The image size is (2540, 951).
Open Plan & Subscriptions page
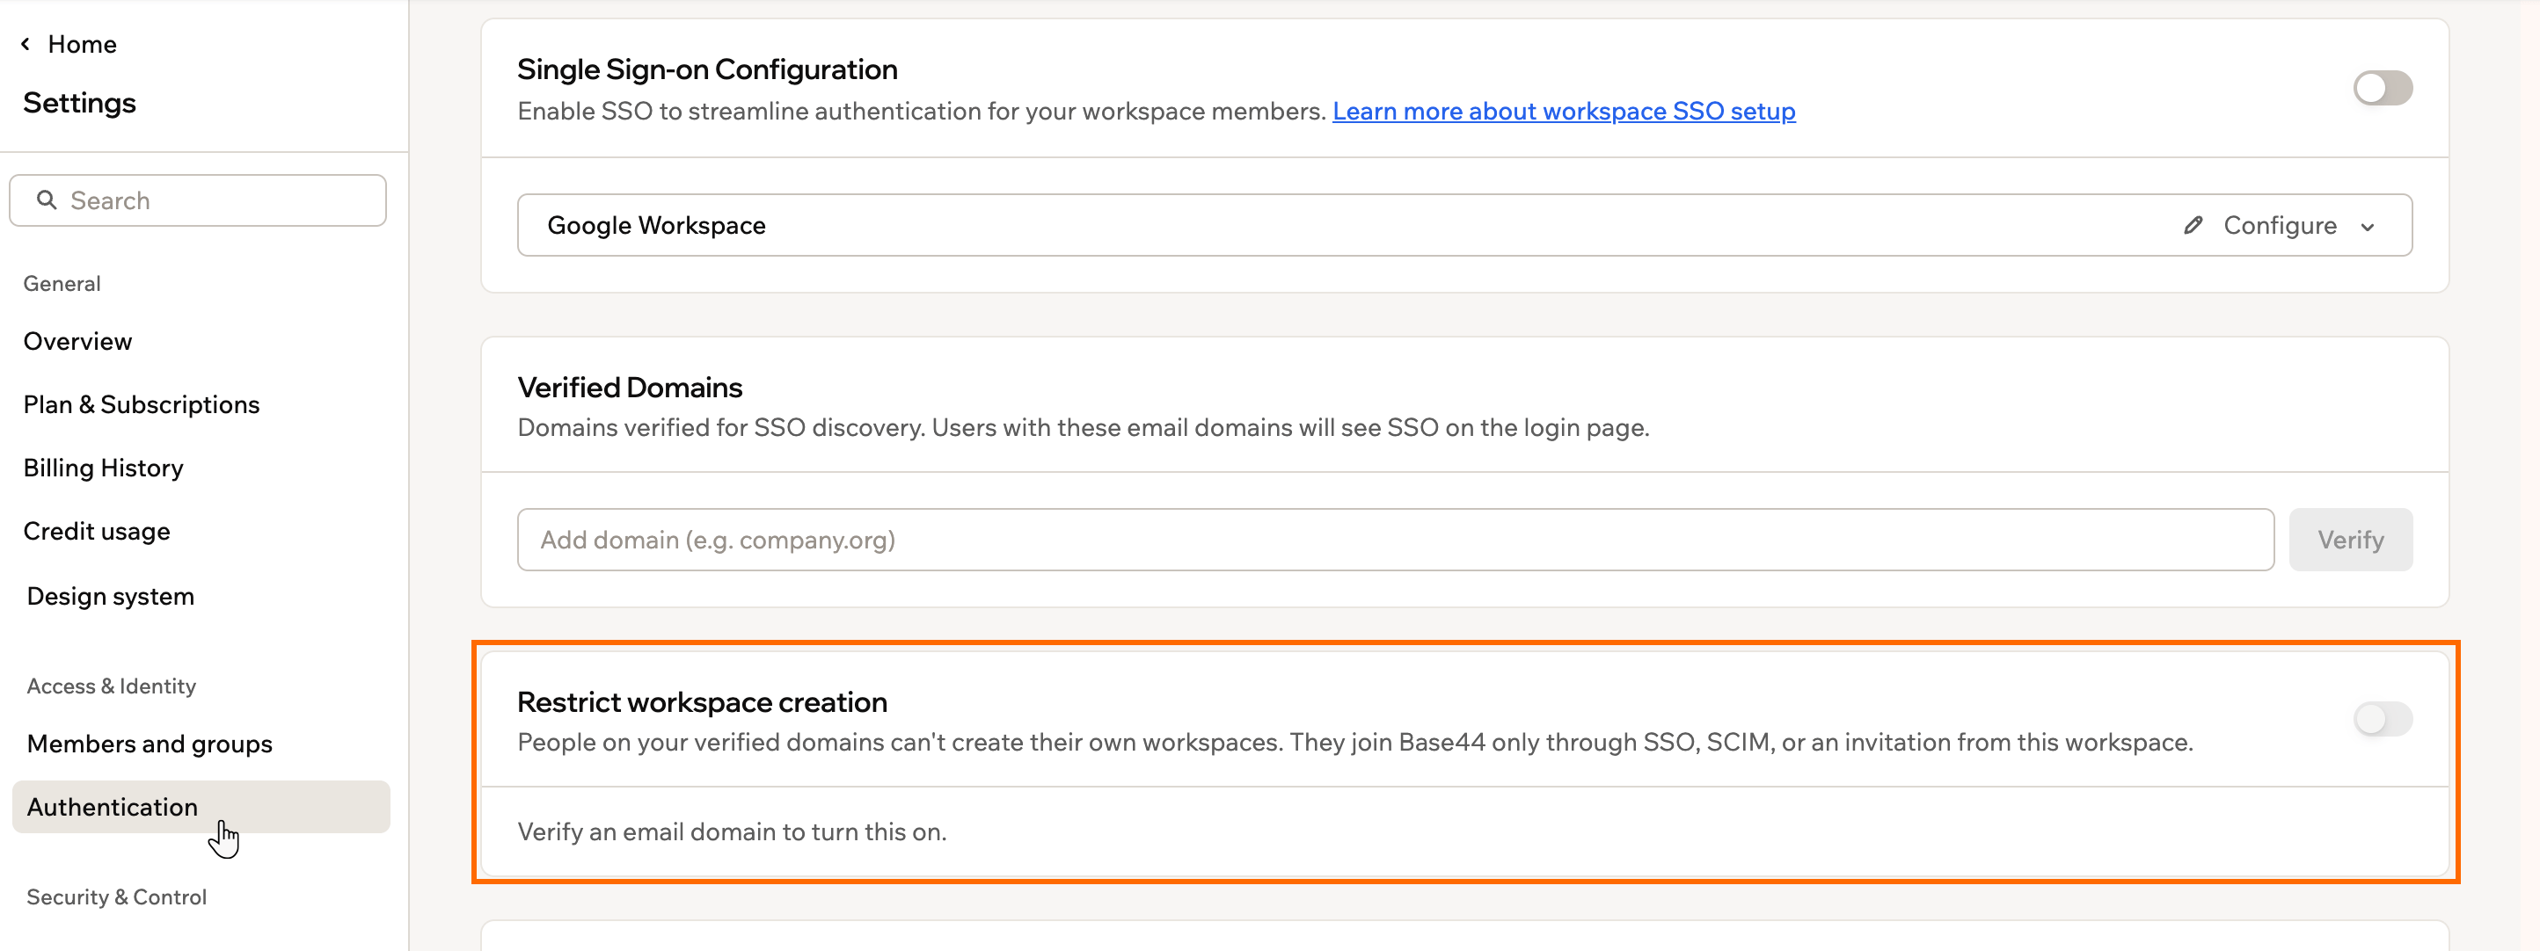(x=141, y=404)
